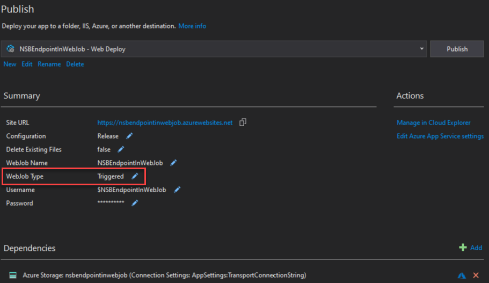Edit the WebJob Name value
Viewport: 489px width, 283px height.
pos(173,163)
